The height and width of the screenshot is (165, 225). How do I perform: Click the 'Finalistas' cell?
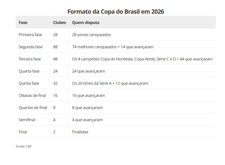coord(80,132)
